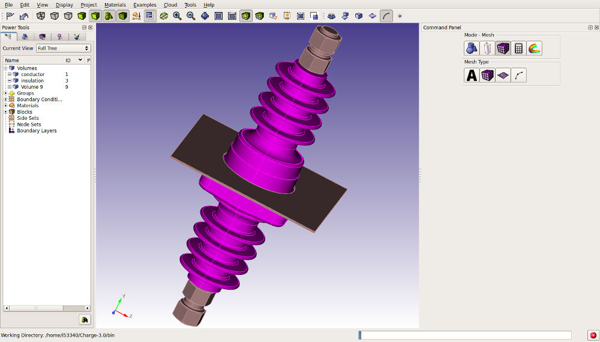Click the ID column header
The height and width of the screenshot is (342, 600).
tap(68, 60)
